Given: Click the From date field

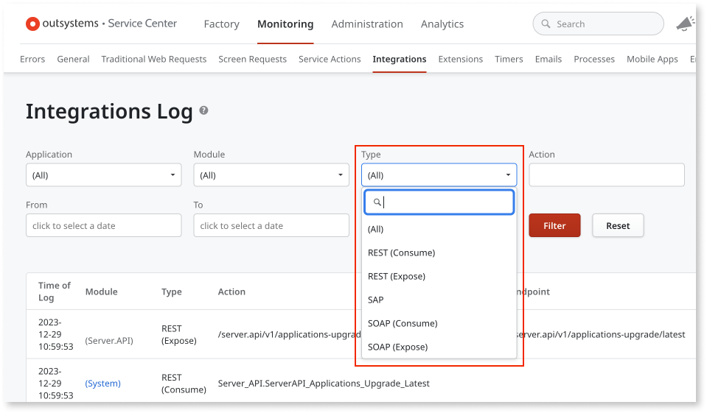Looking at the screenshot, I should click(104, 226).
